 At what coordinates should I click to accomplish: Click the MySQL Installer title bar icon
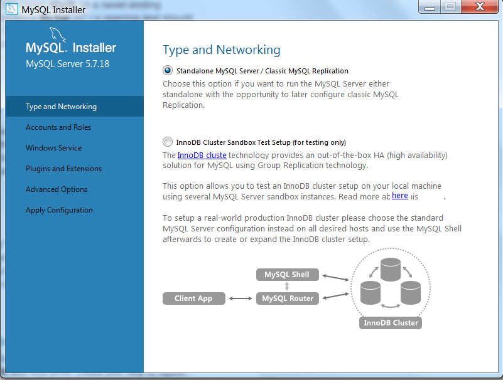12,9
